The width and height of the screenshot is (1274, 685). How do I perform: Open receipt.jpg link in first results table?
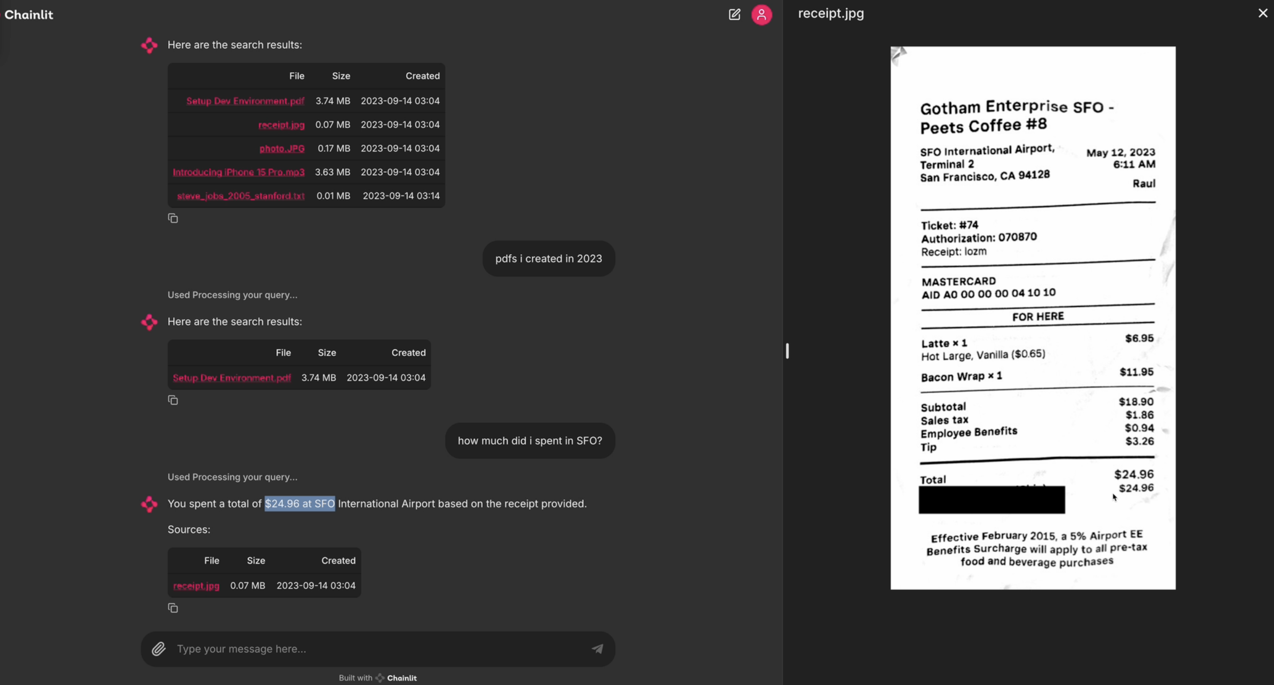pyautogui.click(x=281, y=125)
